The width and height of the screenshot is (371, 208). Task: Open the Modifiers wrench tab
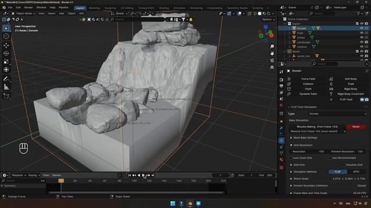[x=281, y=128]
